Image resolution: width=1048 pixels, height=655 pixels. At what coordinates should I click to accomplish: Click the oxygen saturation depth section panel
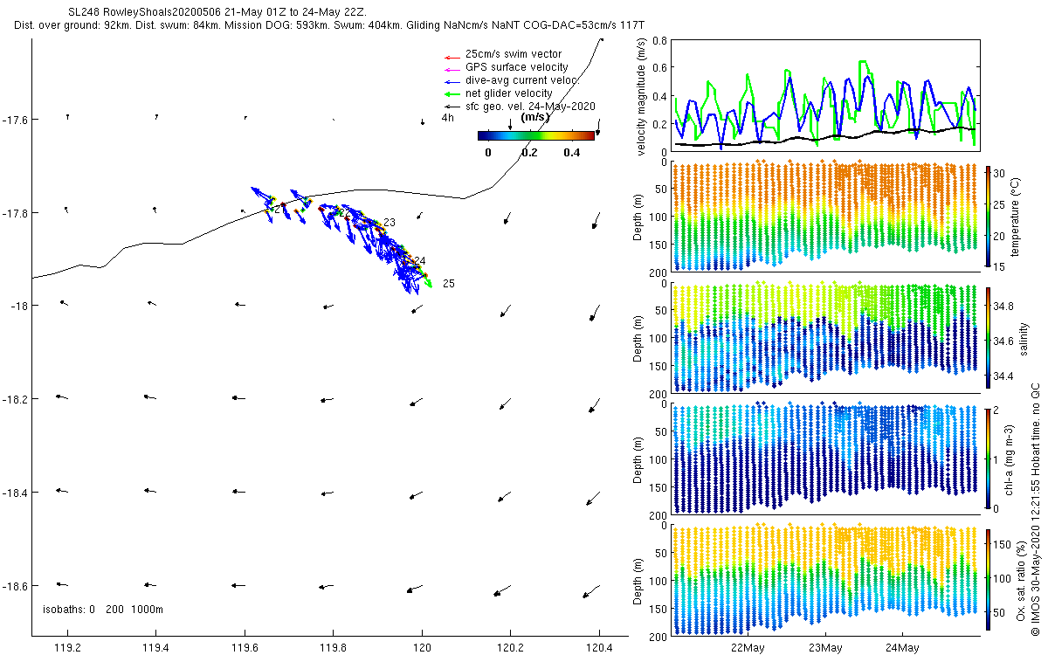(825, 581)
